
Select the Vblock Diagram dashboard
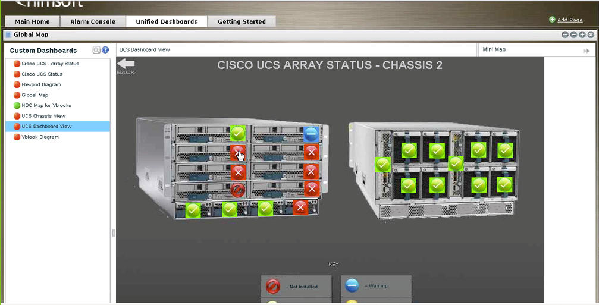[40, 137]
